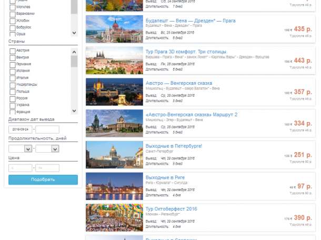Click the Октоберфест tour thumbnail
The height and width of the screenshot is (240, 321).
[114, 217]
